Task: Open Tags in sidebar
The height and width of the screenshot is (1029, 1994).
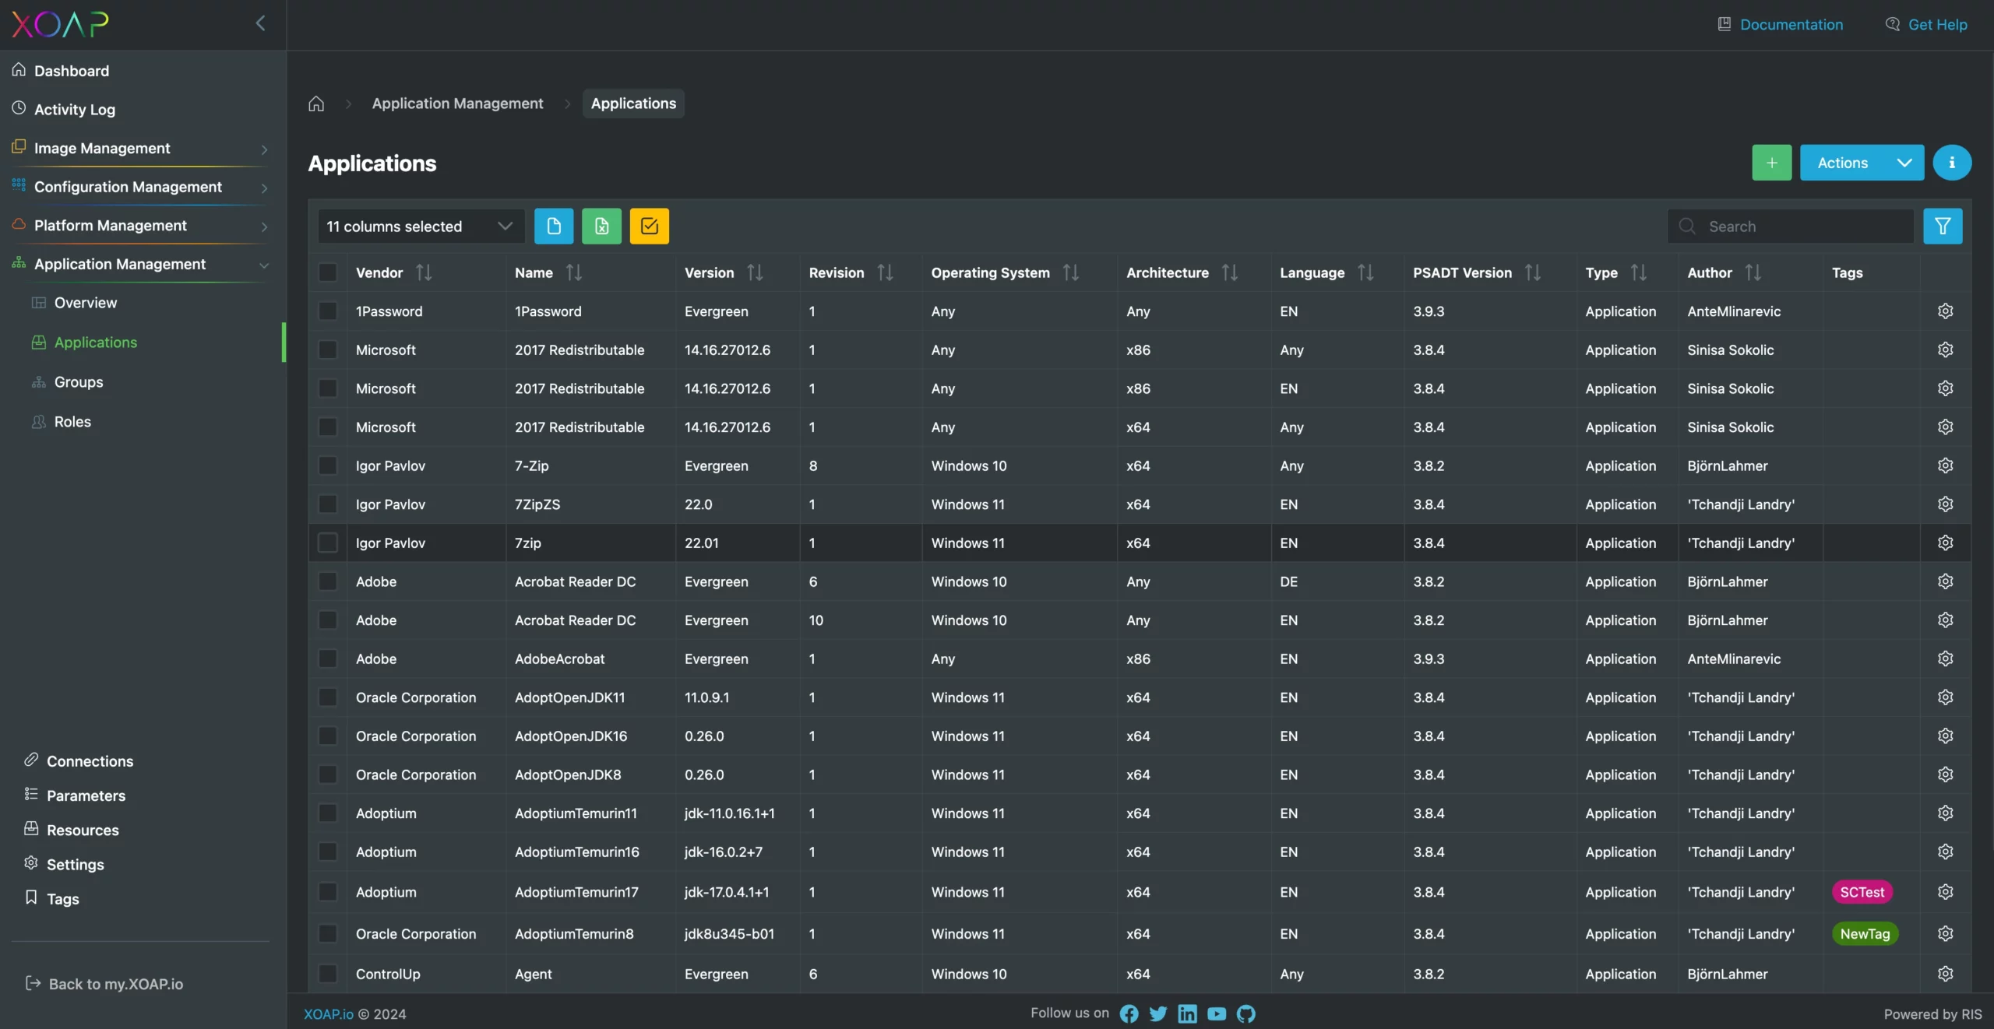Action: coord(62,898)
